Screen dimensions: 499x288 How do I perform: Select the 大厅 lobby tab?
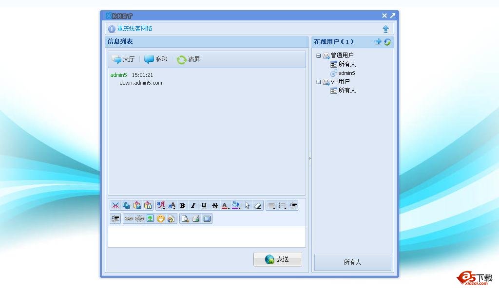tap(123, 59)
